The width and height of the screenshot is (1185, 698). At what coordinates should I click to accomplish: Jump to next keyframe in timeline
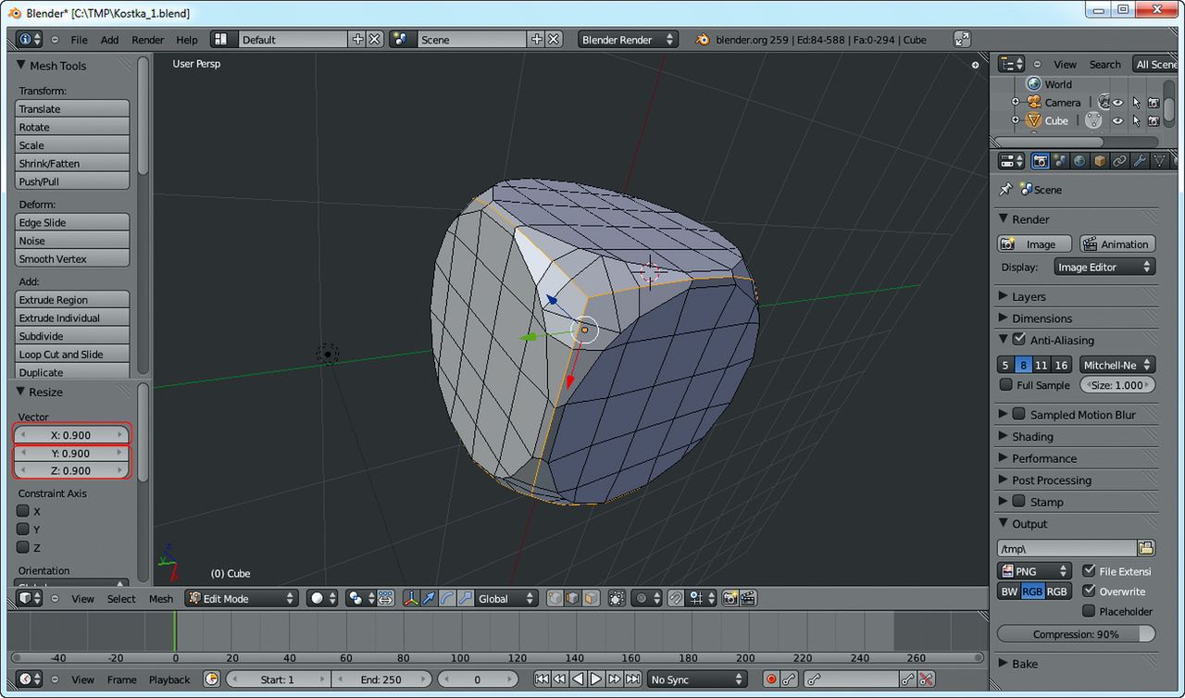click(615, 679)
